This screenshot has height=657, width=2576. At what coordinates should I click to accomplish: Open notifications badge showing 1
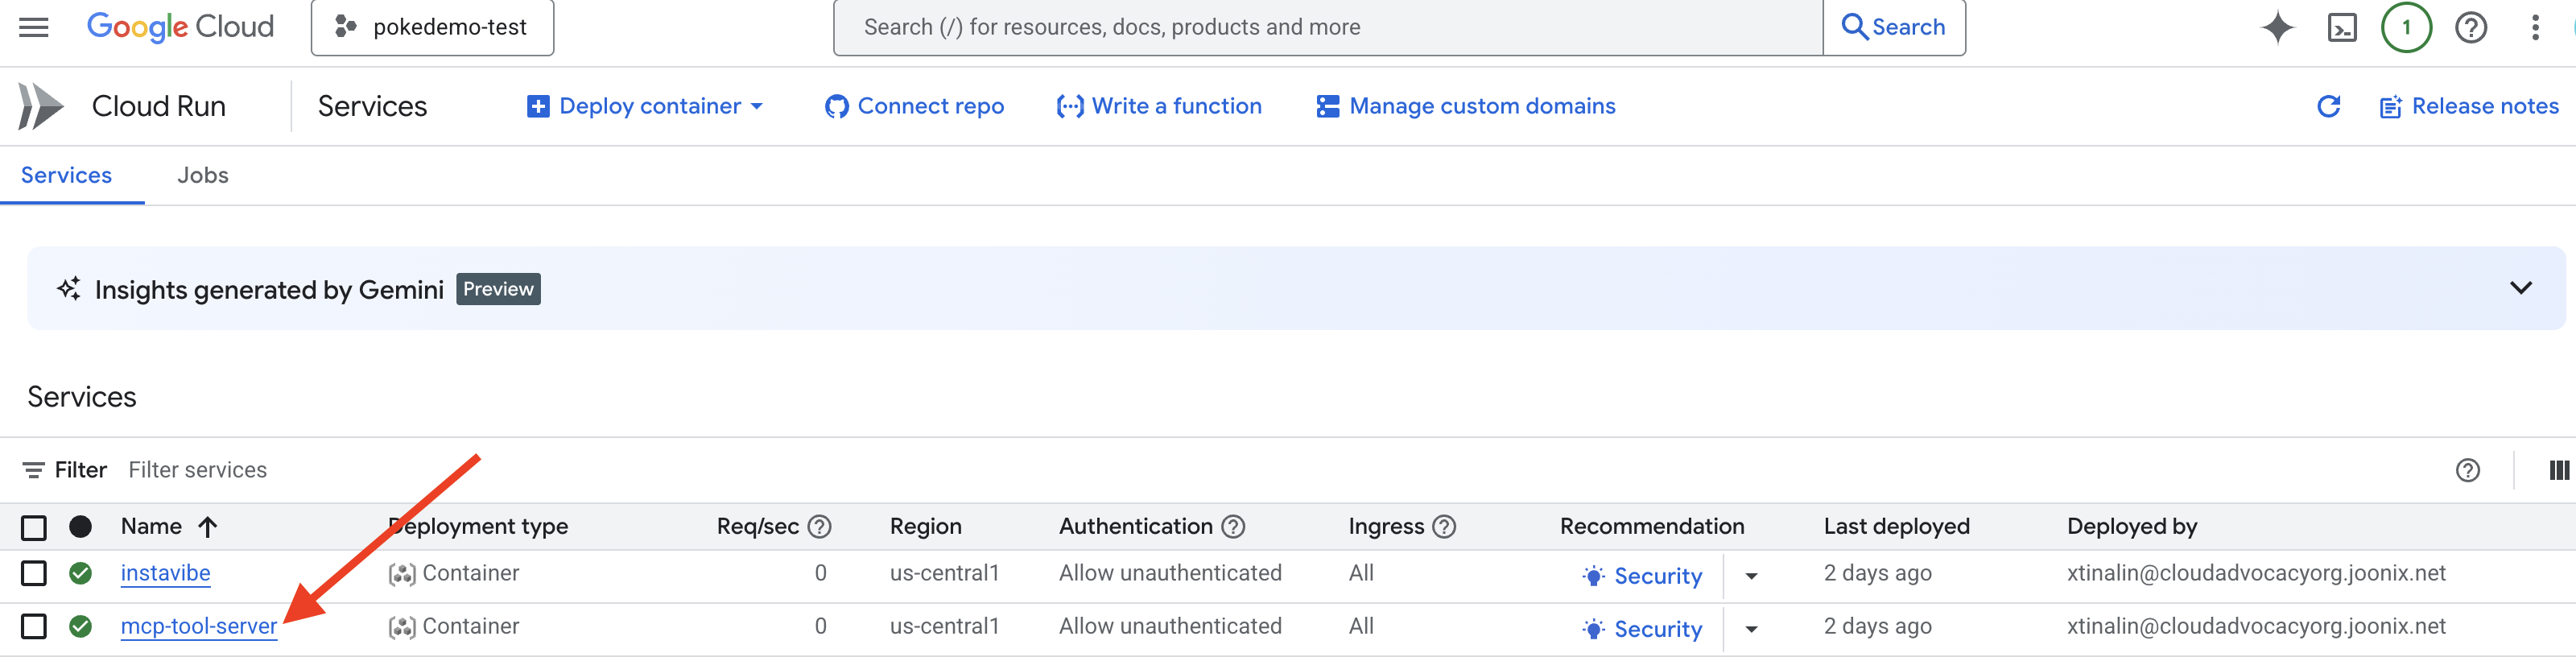(x=2406, y=27)
